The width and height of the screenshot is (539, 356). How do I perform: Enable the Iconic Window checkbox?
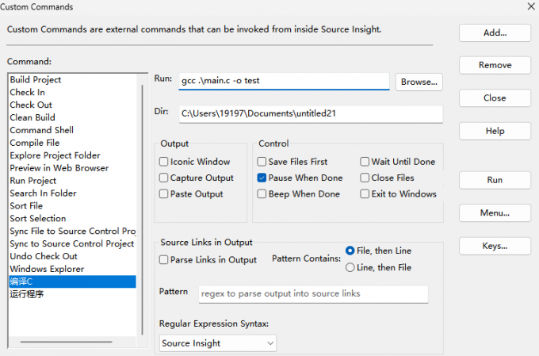point(163,162)
